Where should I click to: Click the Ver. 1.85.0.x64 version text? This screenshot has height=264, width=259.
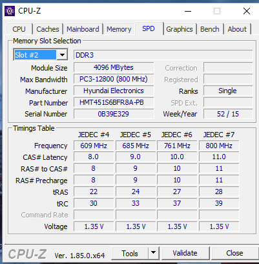(79, 256)
